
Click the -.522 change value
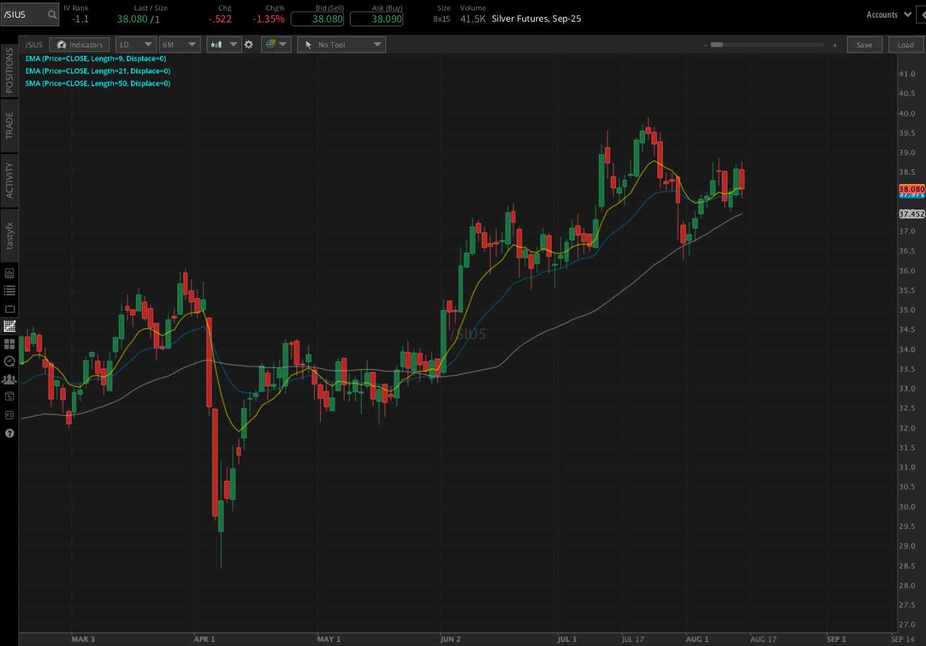[x=220, y=19]
